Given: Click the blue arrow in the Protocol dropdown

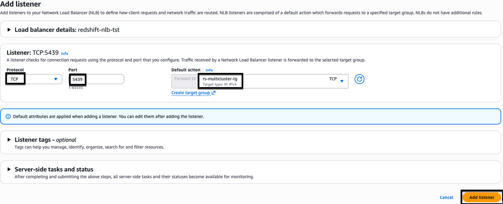Looking at the screenshot, I should [x=56, y=79].
